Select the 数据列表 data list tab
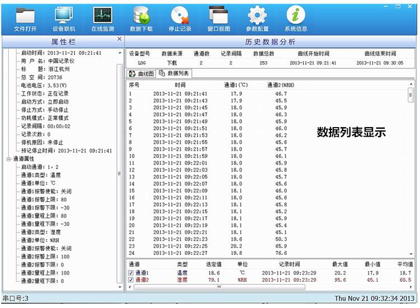The width and height of the screenshot is (420, 308). pyautogui.click(x=174, y=73)
